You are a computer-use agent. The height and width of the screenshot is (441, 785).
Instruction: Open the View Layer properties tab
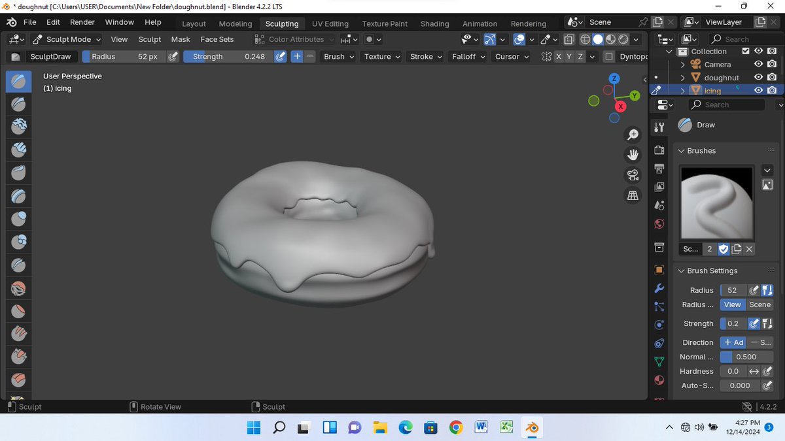pyautogui.click(x=659, y=187)
